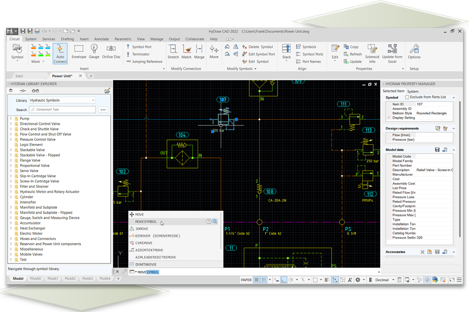Open HyDraw Options setup
Screen dimensions: 469x312
click(414, 52)
